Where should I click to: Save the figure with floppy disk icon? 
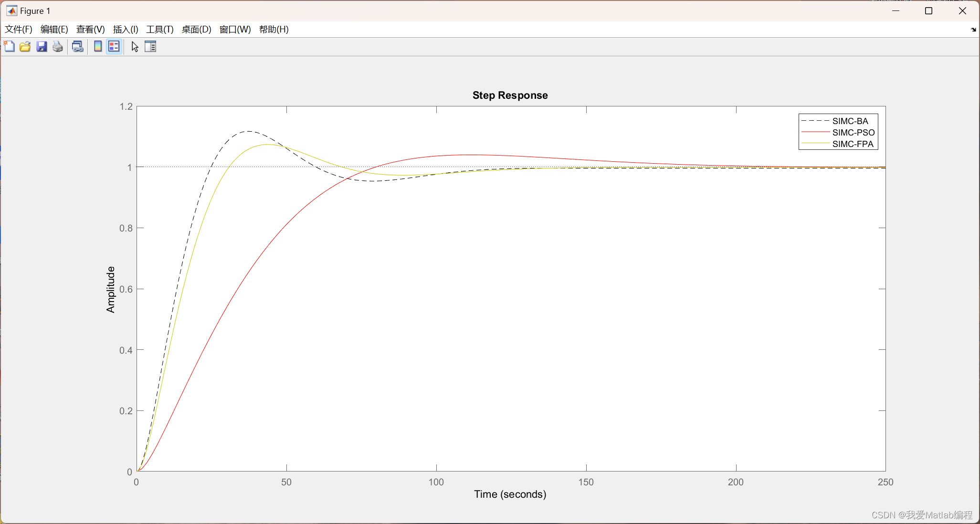[x=42, y=47]
